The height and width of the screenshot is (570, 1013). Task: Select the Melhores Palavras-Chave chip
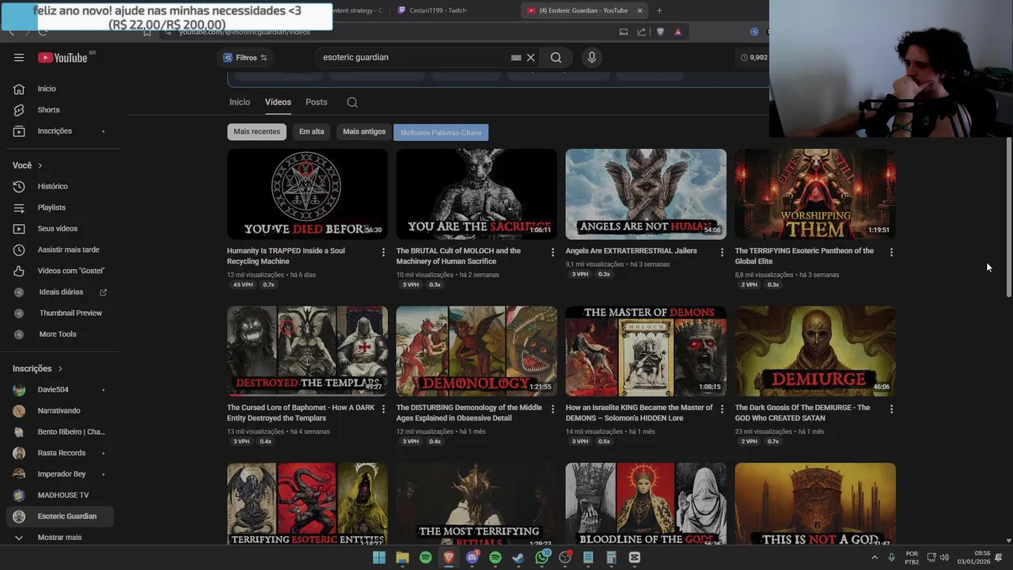pyautogui.click(x=441, y=132)
